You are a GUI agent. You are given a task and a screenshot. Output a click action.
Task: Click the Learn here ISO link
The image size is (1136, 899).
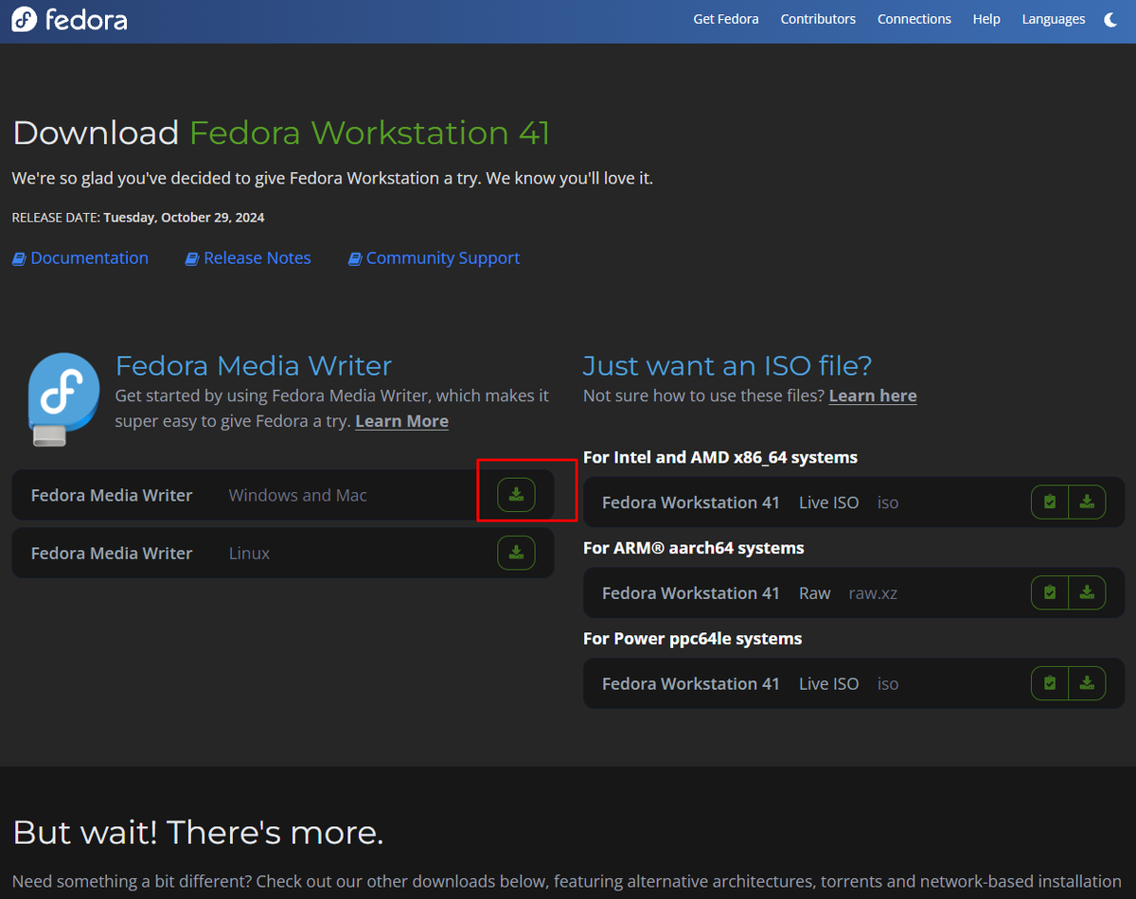(873, 396)
